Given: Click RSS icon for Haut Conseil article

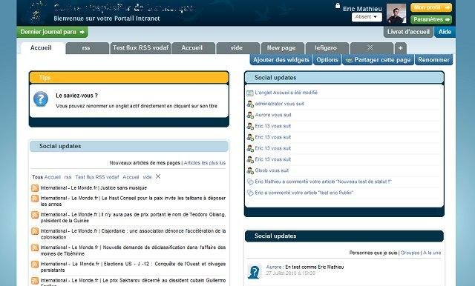Looking at the screenshot, I should (35, 199).
